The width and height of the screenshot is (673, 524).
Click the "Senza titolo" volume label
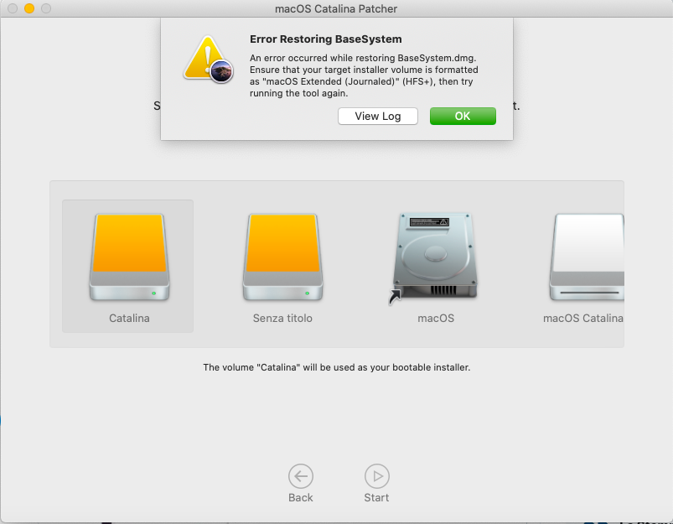[282, 319]
